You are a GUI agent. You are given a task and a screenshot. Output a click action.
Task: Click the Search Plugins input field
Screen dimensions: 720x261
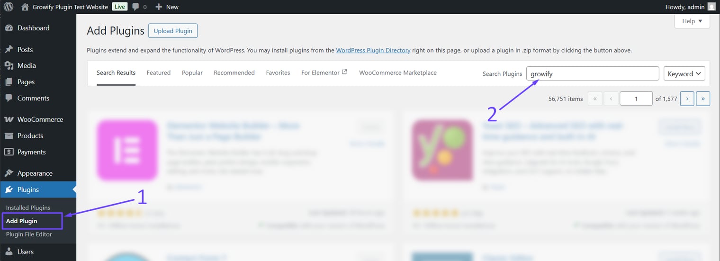pos(592,74)
